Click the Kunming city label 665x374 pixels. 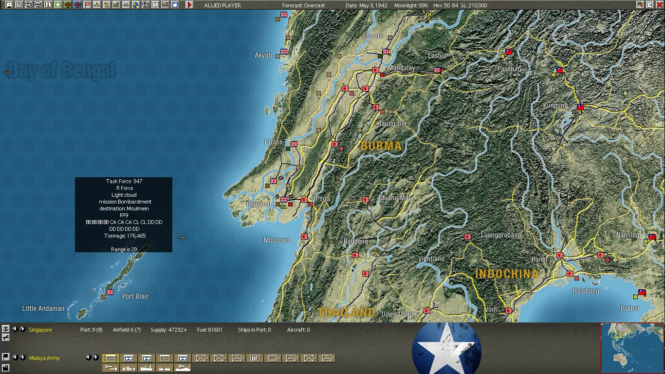point(555,105)
